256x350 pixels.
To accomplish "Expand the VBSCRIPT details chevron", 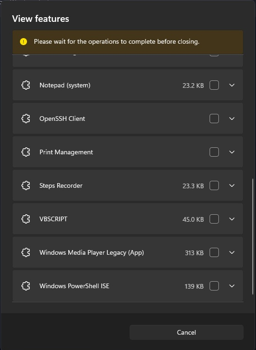I will [232, 219].
